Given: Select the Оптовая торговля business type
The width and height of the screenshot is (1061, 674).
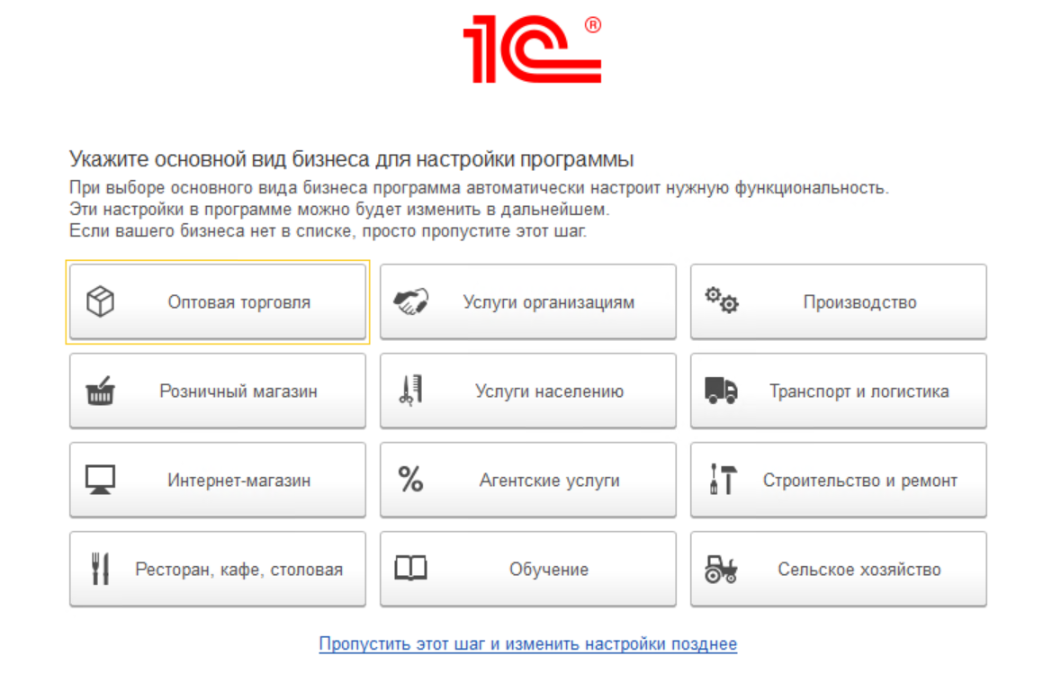Looking at the screenshot, I should [238, 302].
